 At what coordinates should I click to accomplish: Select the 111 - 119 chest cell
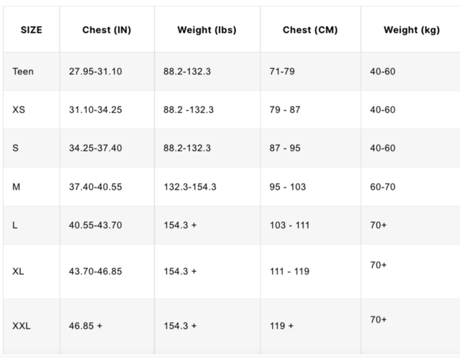pyautogui.click(x=289, y=271)
